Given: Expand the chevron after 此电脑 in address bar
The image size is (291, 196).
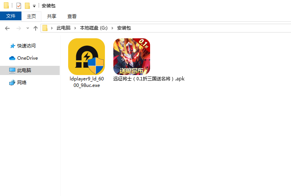Looking at the screenshot, I should pyautogui.click(x=76, y=28).
